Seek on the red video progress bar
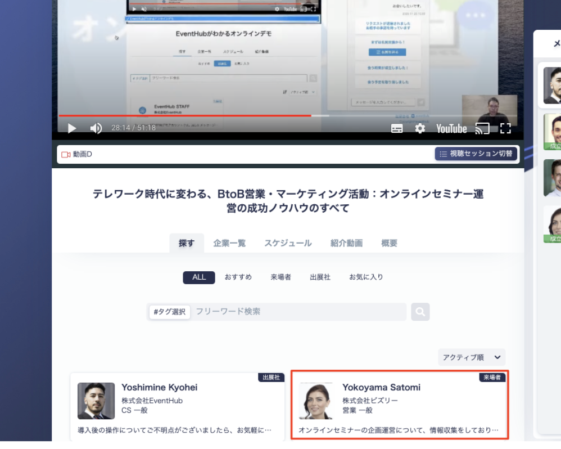This screenshot has height=449, width=561. tap(288, 116)
